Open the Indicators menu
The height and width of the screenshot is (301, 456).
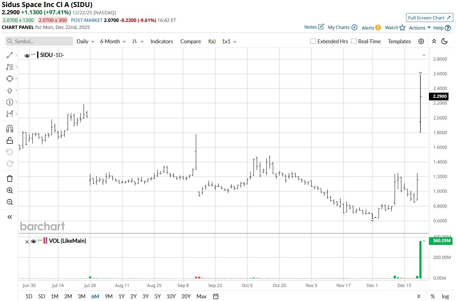click(162, 41)
